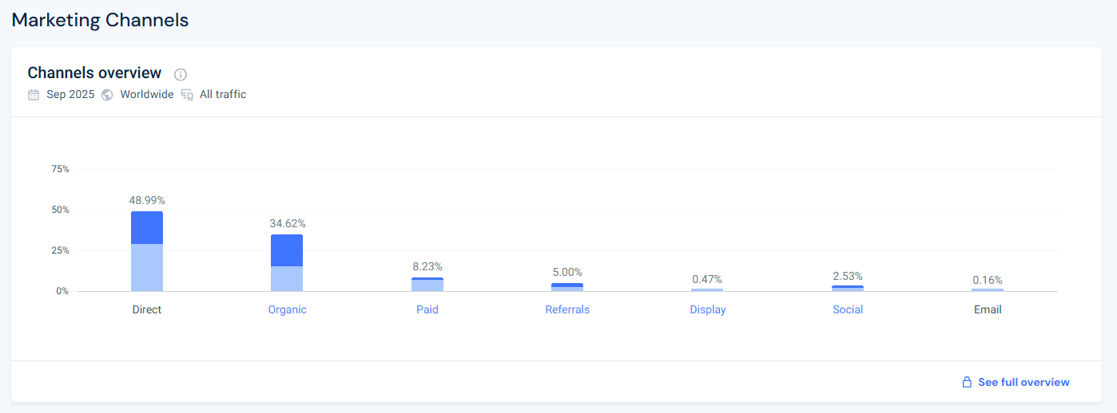Select the Social channel link

[x=848, y=309]
